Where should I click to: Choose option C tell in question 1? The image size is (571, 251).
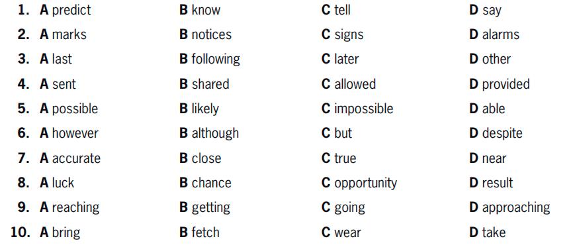pos(335,10)
